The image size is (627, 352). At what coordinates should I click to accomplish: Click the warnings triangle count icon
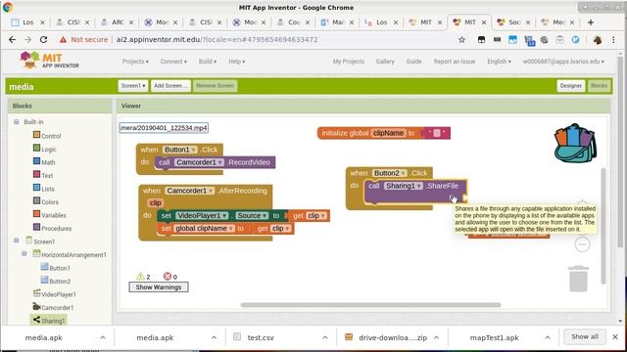coord(140,276)
